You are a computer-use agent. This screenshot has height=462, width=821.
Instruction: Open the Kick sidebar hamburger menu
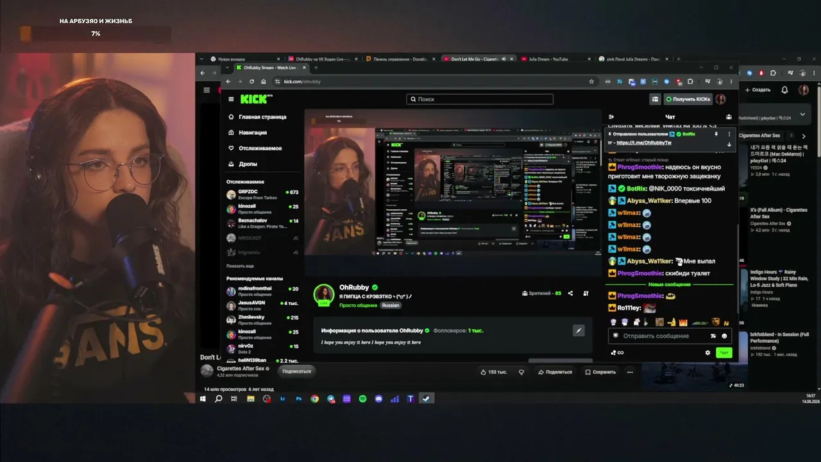(231, 99)
